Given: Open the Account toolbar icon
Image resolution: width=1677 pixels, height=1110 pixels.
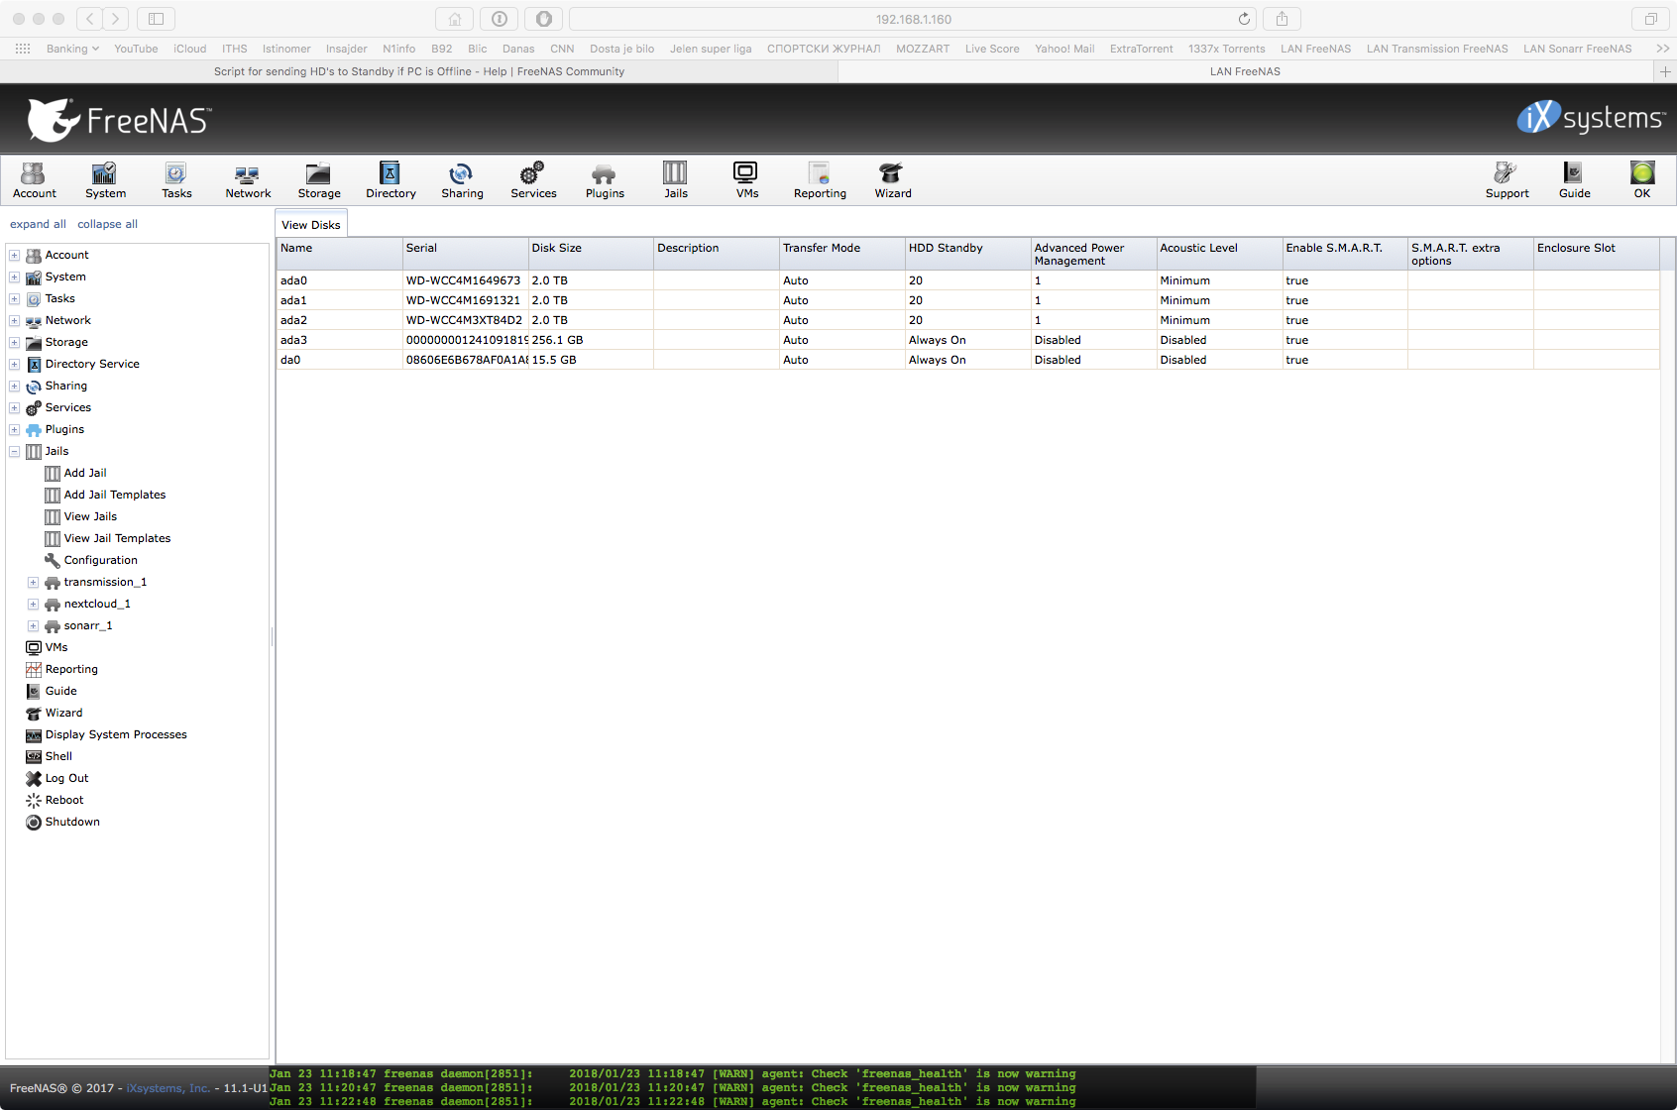Looking at the screenshot, I should (34, 180).
